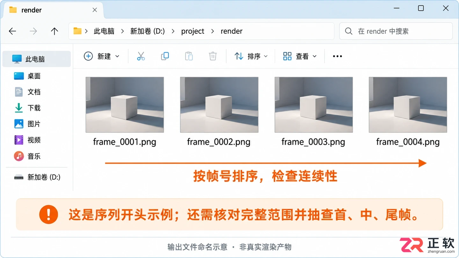This screenshot has height=258, width=459.
Task: Select the frame_0003.png thumbnail
Action: [x=314, y=105]
